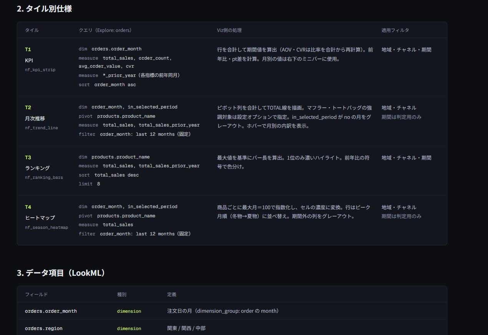Click the フィールド column header
This screenshot has height=335, width=488.
point(37,294)
